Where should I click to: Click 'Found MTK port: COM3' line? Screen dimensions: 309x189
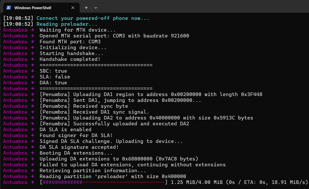pos(70,42)
